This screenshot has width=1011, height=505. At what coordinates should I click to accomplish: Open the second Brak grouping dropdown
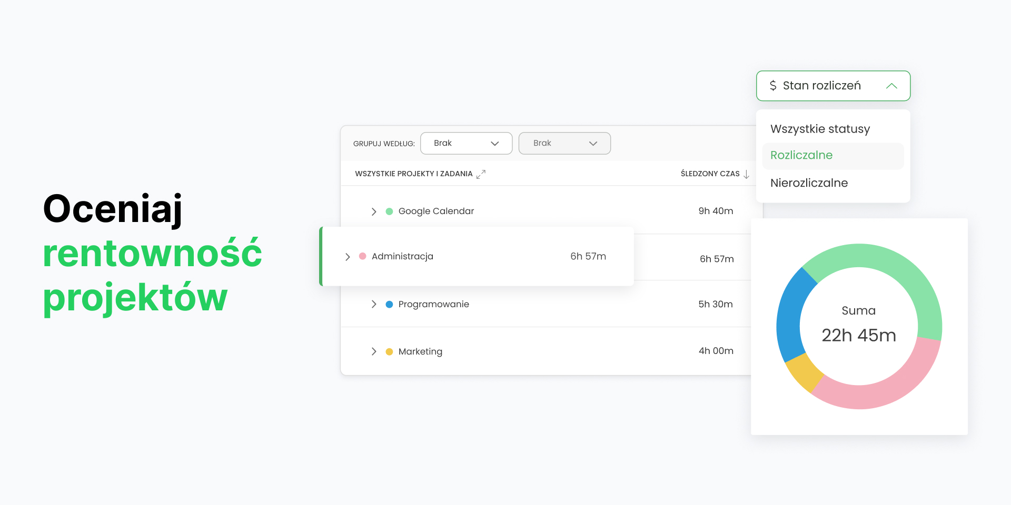pos(564,143)
